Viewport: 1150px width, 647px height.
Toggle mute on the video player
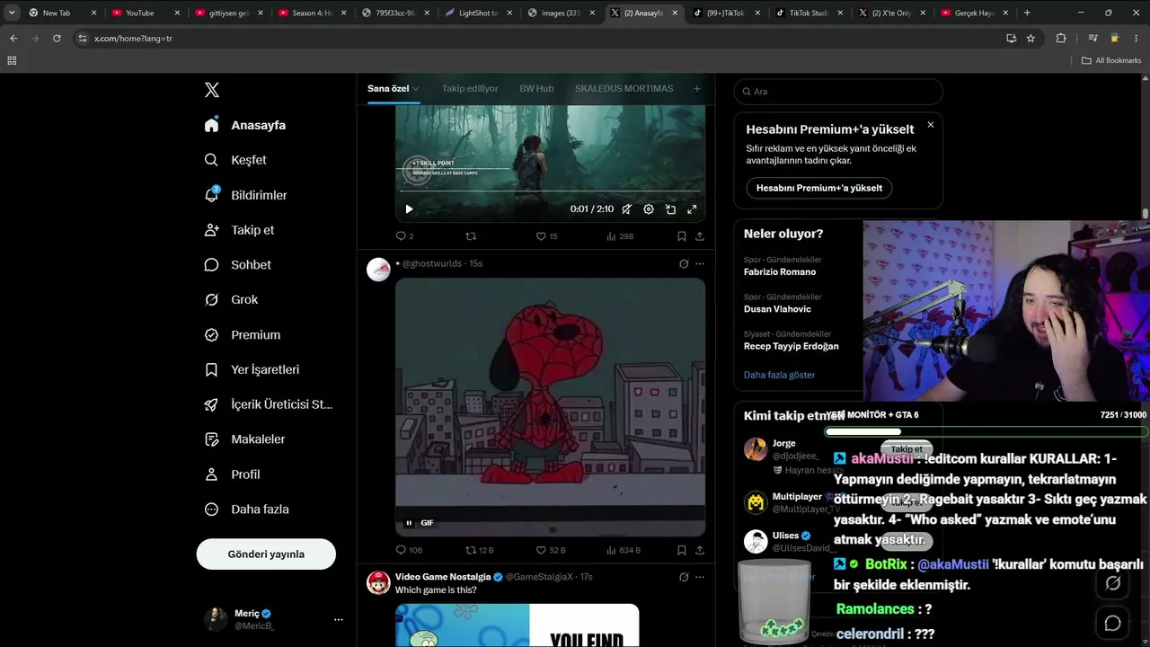point(626,209)
